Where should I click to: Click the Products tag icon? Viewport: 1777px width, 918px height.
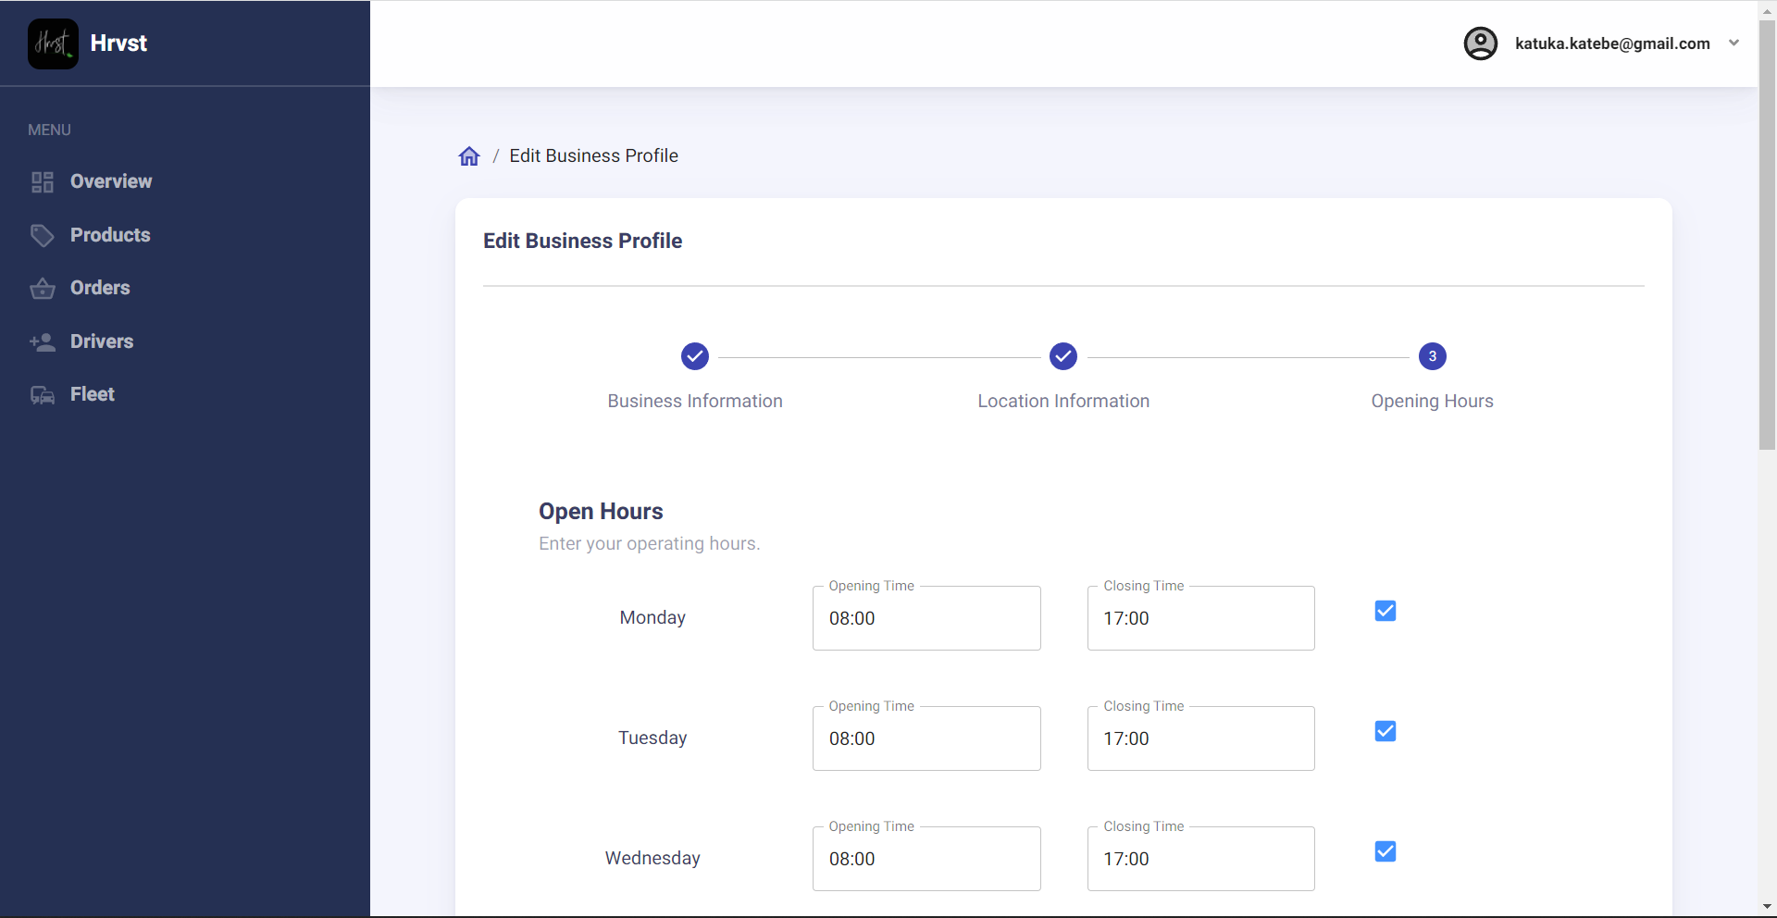pos(43,236)
